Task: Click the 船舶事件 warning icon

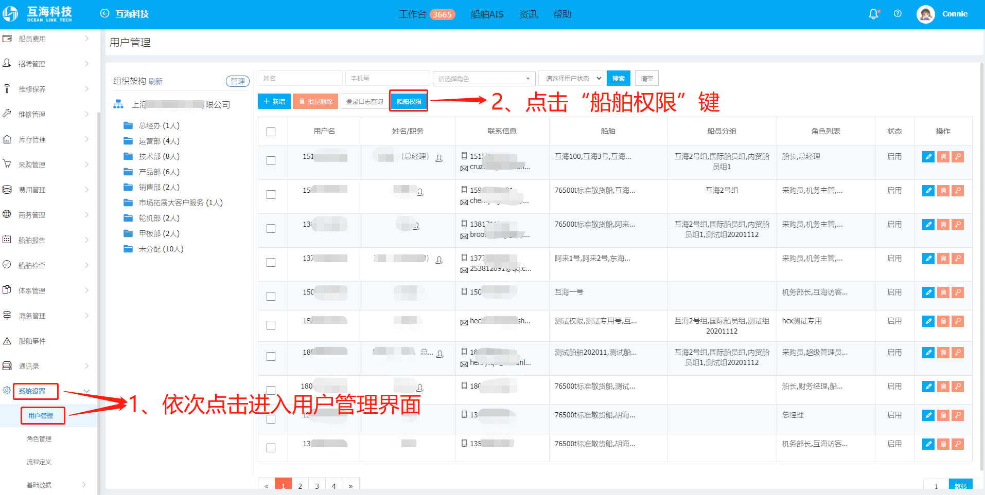Action: click(x=7, y=341)
